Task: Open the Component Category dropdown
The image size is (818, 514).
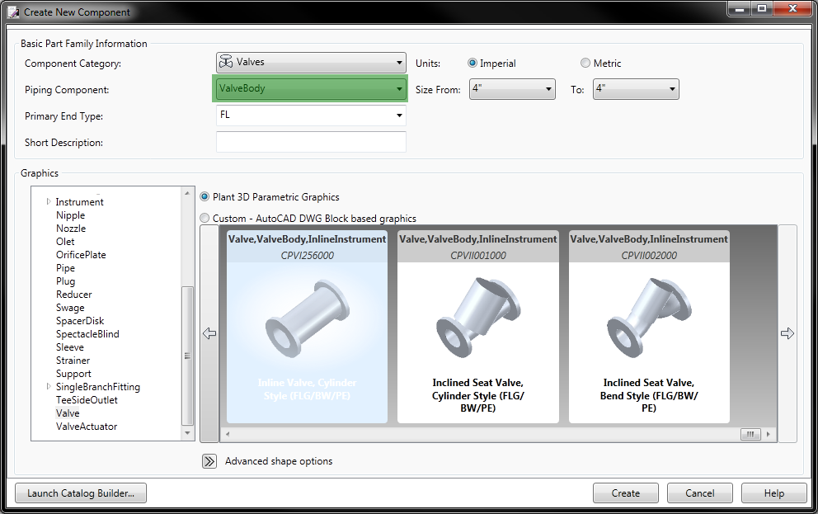Action: pyautogui.click(x=401, y=62)
